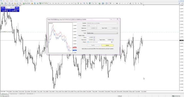Click the Modify Order Stop Loss field

point(90,40)
